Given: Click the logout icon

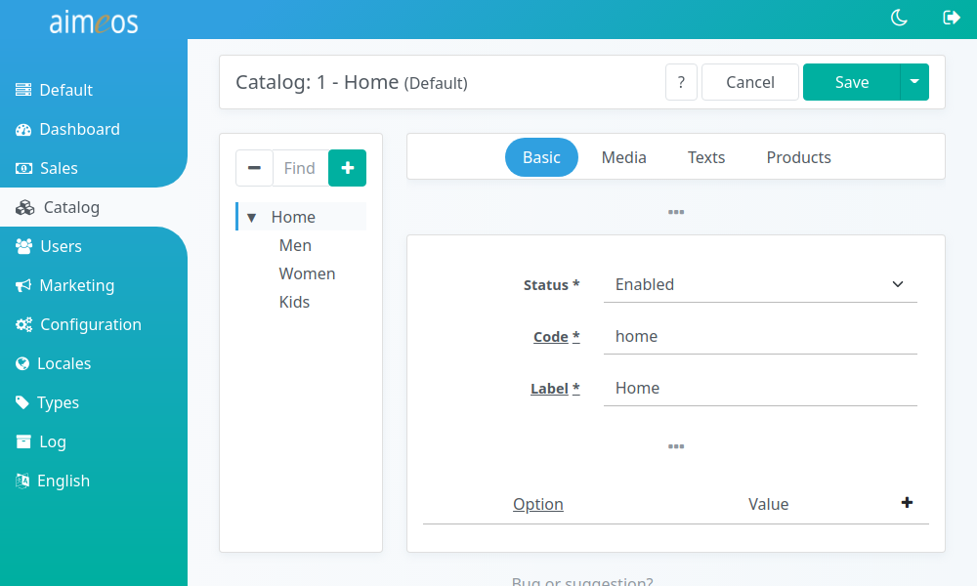Looking at the screenshot, I should pos(952,18).
